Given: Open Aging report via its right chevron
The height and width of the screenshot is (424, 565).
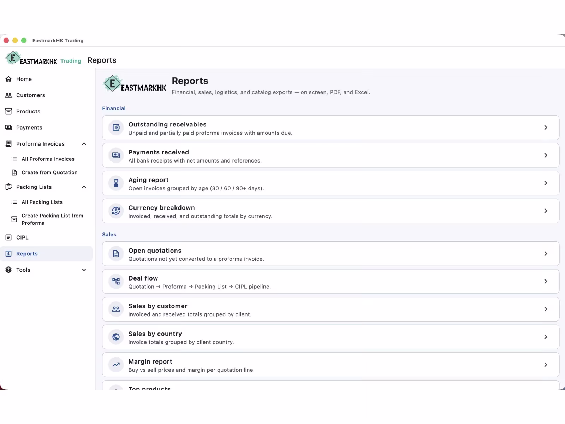Looking at the screenshot, I should pyautogui.click(x=546, y=183).
